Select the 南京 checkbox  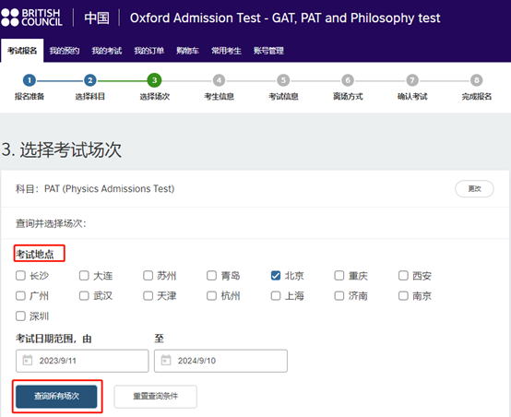403,296
